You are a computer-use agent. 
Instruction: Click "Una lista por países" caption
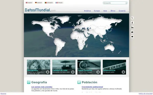tap(109, 72)
